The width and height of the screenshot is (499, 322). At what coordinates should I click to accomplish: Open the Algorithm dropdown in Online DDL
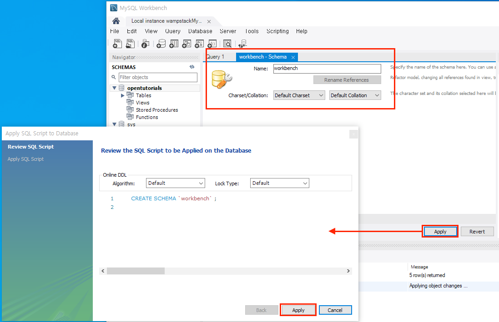[x=175, y=183]
